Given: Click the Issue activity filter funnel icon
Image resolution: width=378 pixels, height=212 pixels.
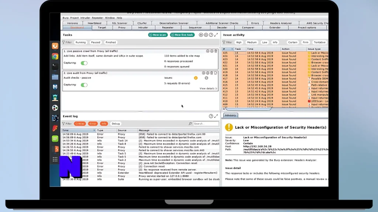Looking at the screenshot, I should tap(224, 42).
